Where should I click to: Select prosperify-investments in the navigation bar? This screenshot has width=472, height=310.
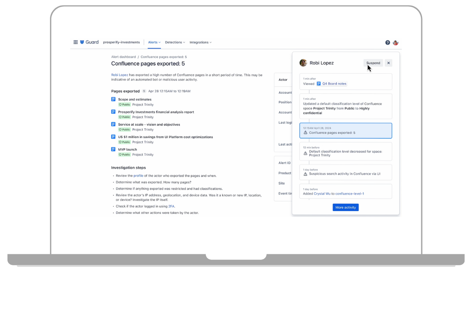(121, 42)
